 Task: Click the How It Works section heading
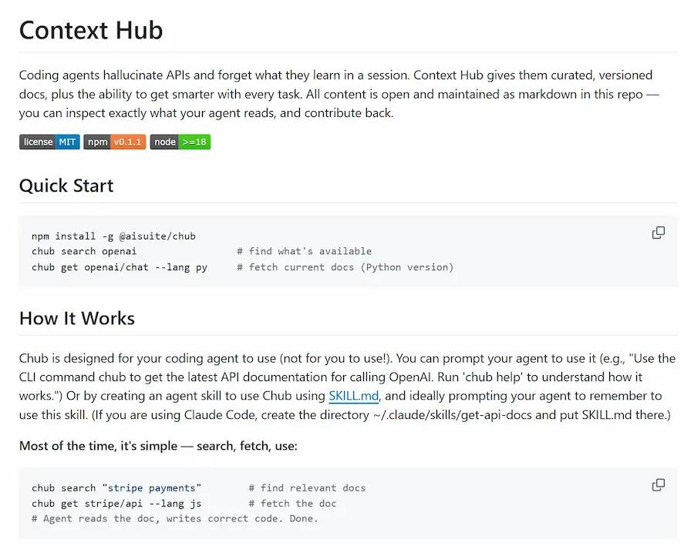pyautogui.click(x=76, y=318)
